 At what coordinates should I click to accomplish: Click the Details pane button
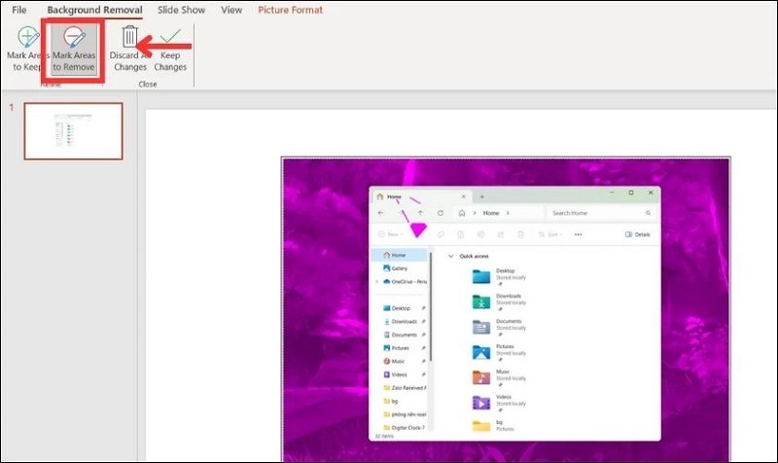click(x=637, y=234)
